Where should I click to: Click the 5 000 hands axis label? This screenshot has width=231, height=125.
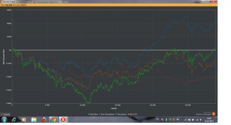(x=47, y=105)
